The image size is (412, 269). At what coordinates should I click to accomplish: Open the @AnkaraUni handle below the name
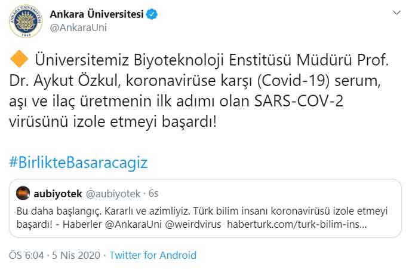pyautogui.click(x=79, y=27)
